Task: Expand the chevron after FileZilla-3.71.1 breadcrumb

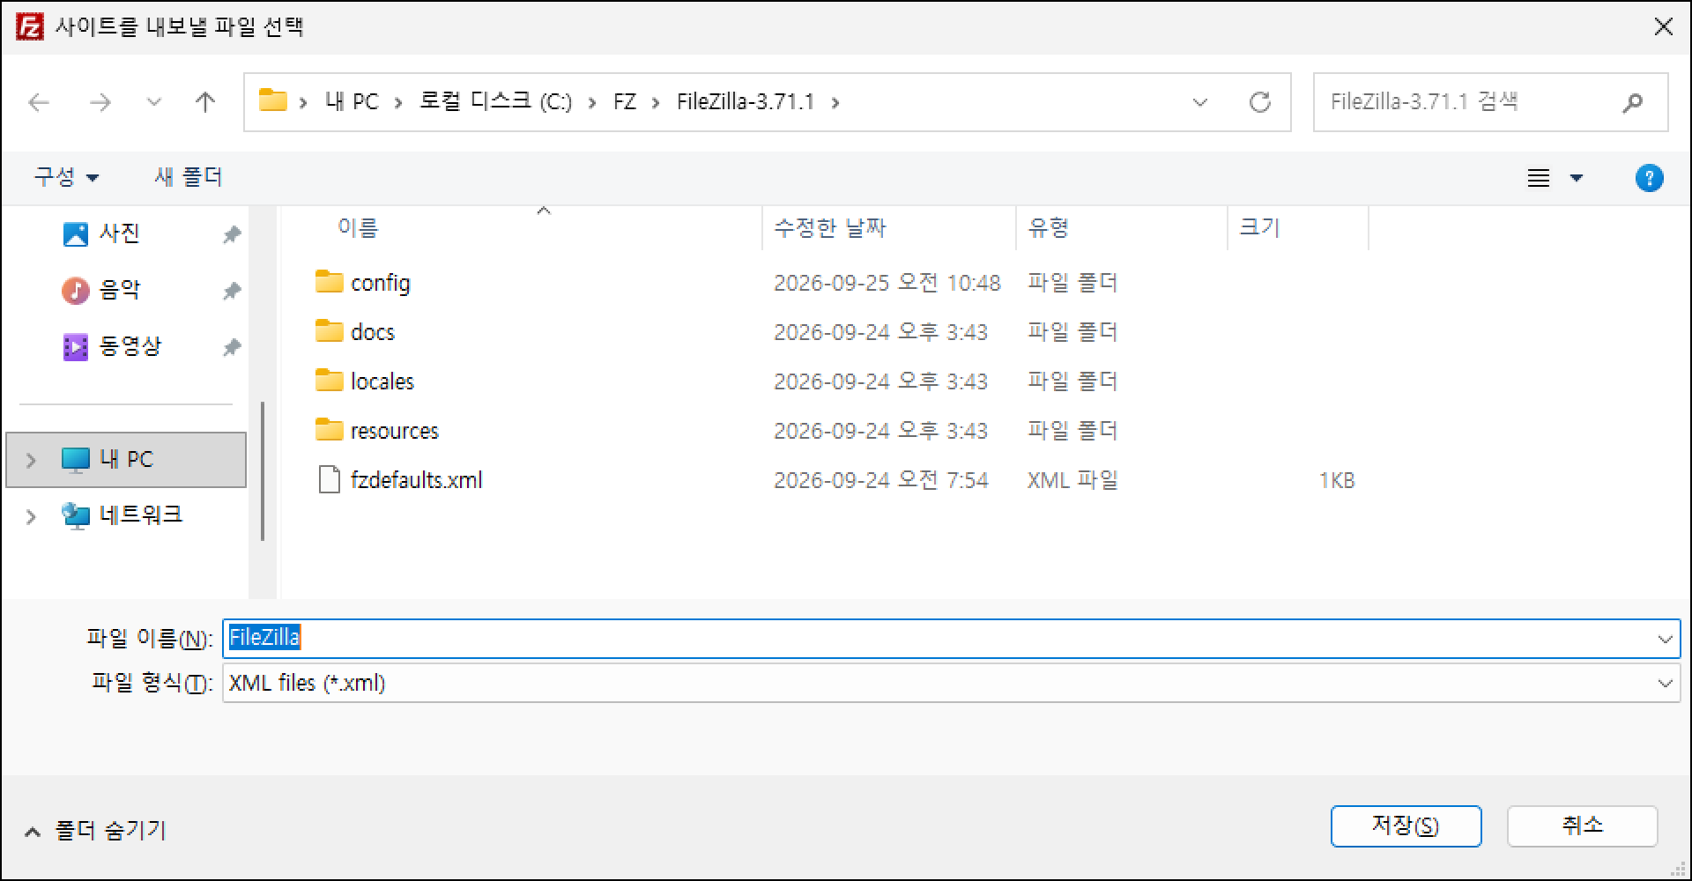Action: pyautogui.click(x=835, y=103)
